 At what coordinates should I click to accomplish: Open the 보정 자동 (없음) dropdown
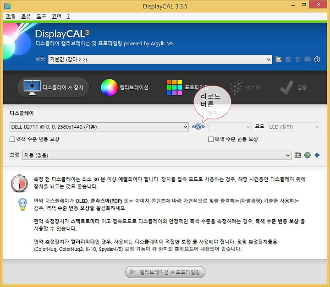[x=157, y=155]
